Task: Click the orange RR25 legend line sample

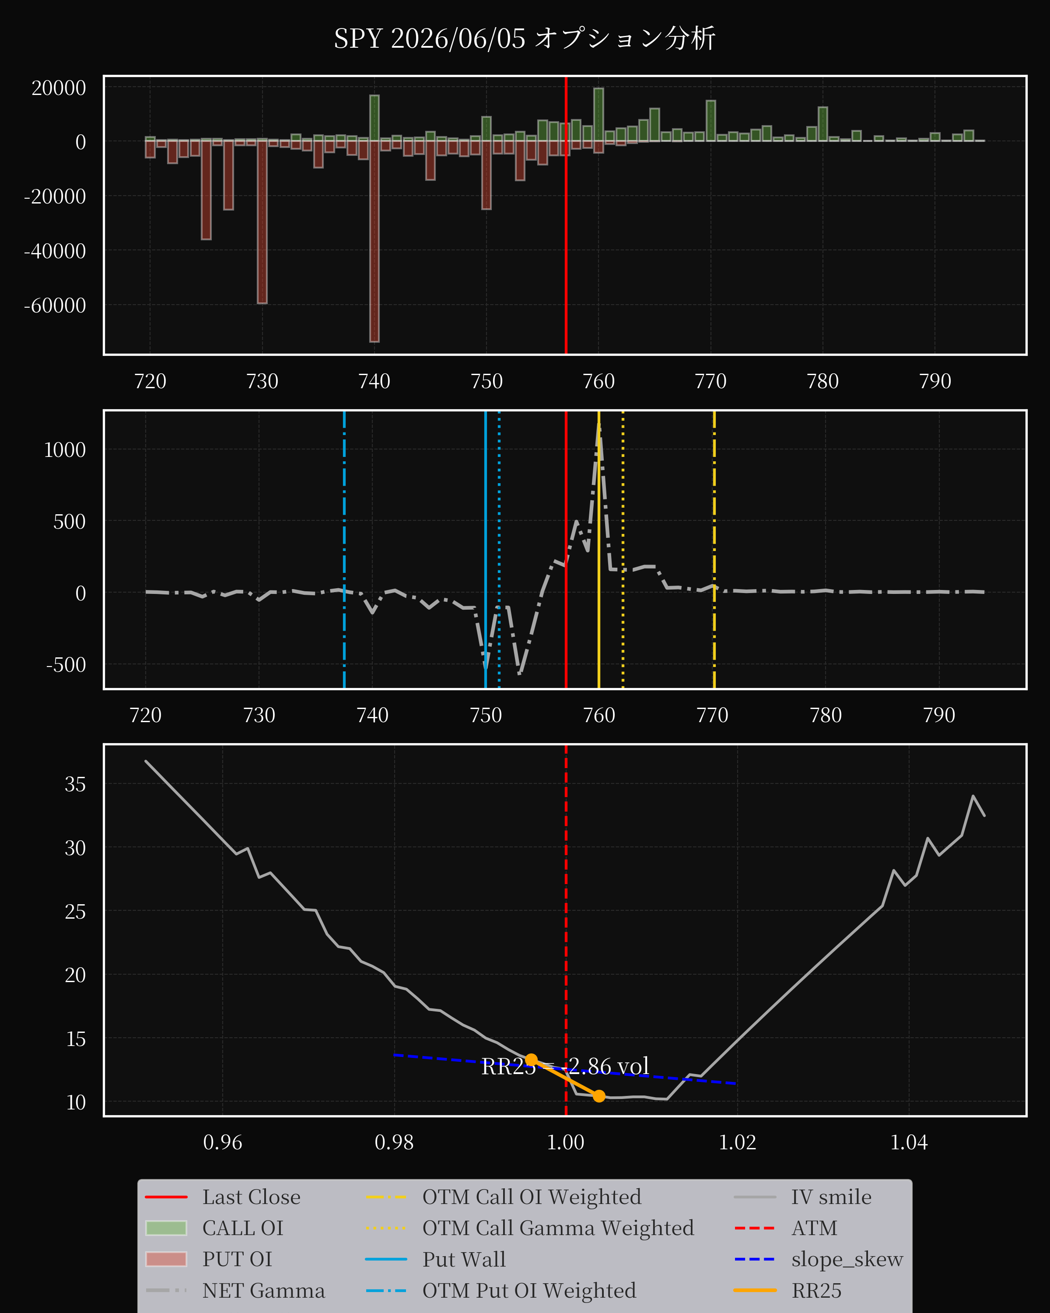Action: click(755, 1290)
